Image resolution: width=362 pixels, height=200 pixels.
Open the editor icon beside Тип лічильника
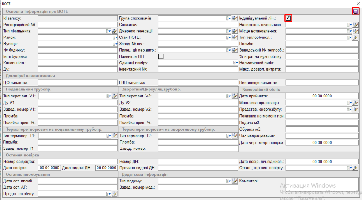114,31
